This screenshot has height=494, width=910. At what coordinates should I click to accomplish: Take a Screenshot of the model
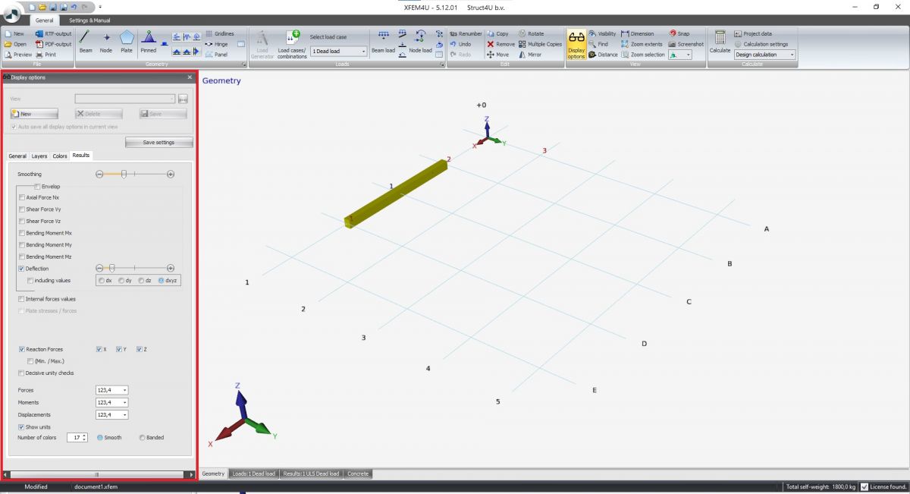pyautogui.click(x=686, y=44)
